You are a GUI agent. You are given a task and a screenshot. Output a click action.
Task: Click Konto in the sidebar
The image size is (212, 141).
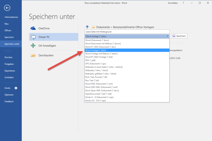[7, 88]
